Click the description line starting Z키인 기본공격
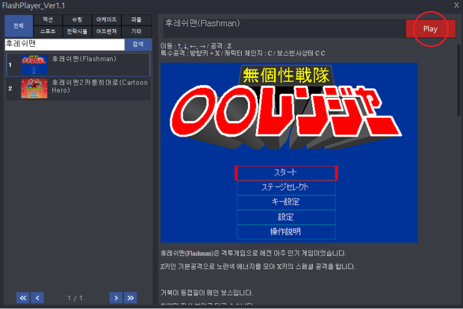The image size is (463, 309). (258, 267)
